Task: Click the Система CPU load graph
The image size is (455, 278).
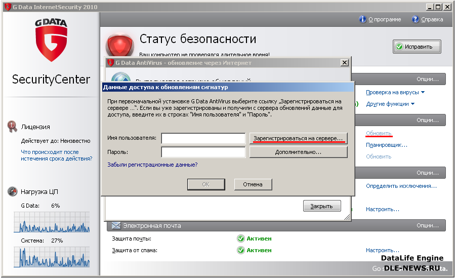Action: pyautogui.click(x=52, y=257)
